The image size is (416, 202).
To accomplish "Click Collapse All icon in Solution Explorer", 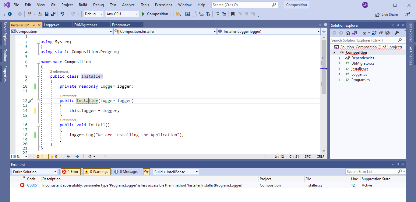I will click(381, 33).
